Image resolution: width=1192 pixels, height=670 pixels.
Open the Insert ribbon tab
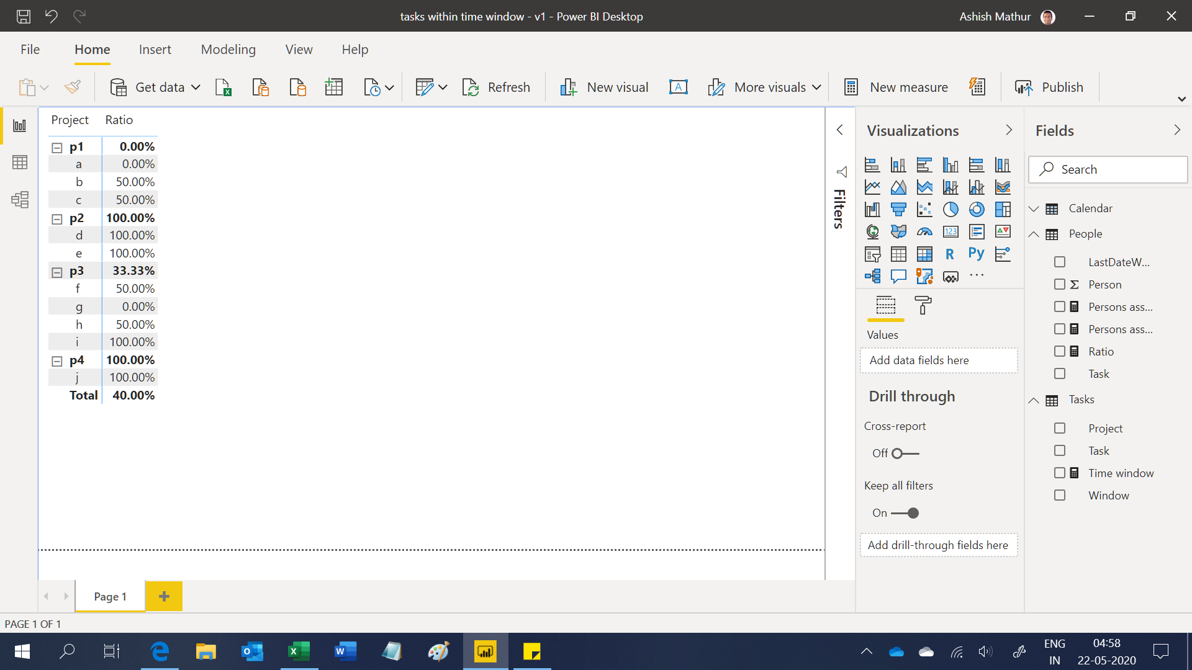155,50
